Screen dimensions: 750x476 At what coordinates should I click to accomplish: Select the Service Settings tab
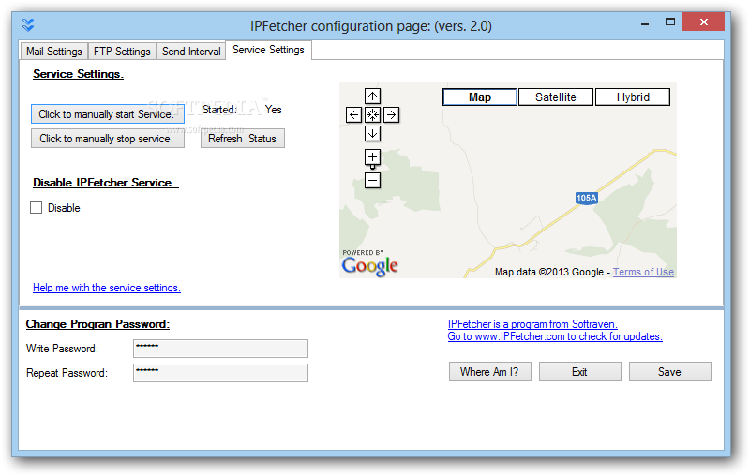coord(268,50)
